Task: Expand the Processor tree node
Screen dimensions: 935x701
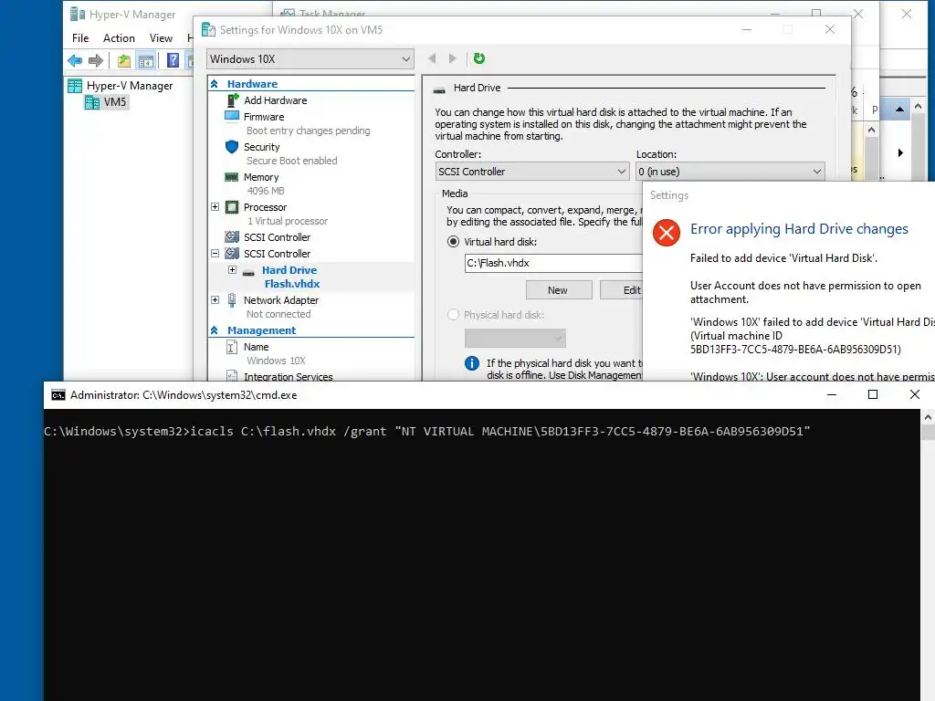Action: (215, 207)
